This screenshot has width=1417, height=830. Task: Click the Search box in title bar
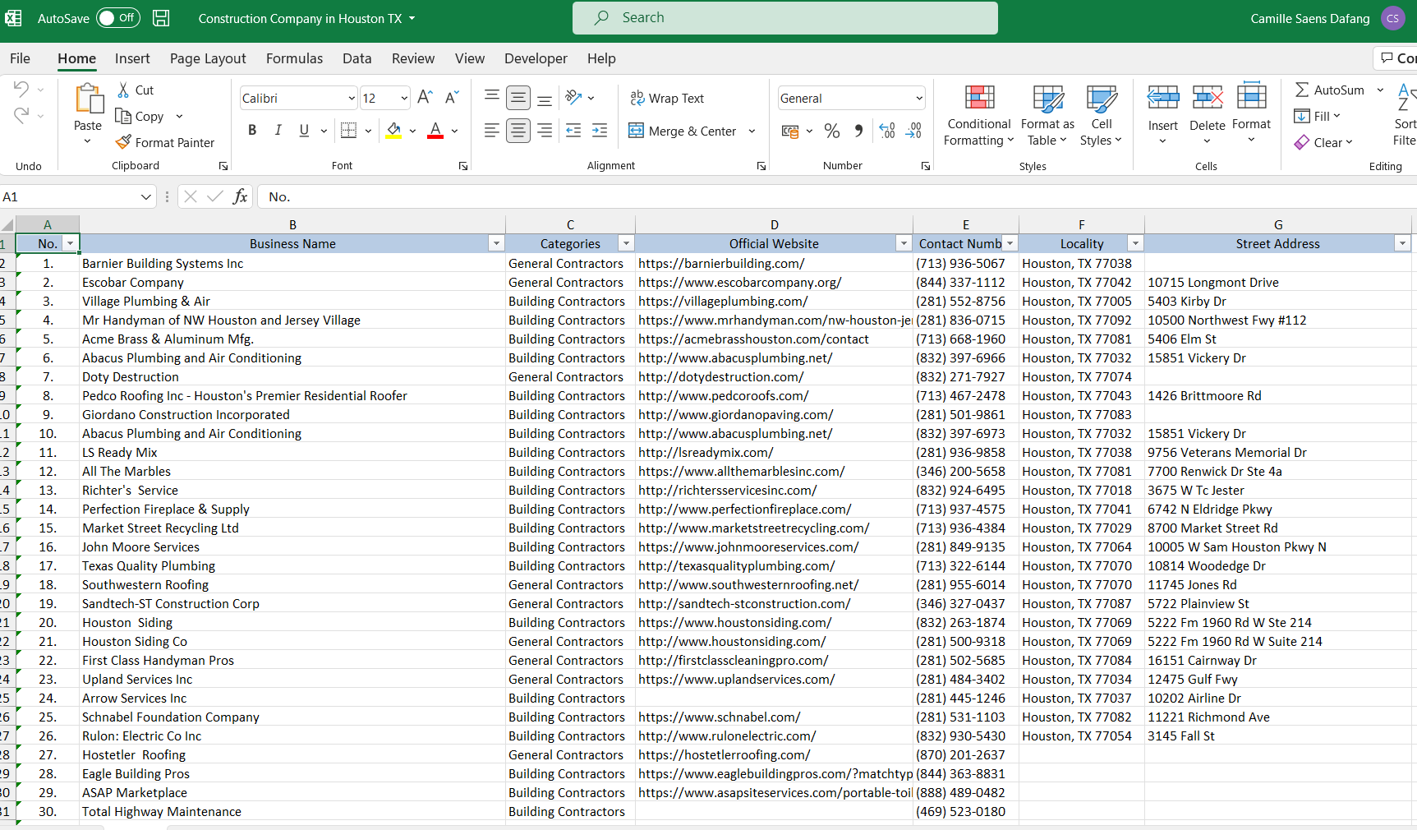pos(785,18)
